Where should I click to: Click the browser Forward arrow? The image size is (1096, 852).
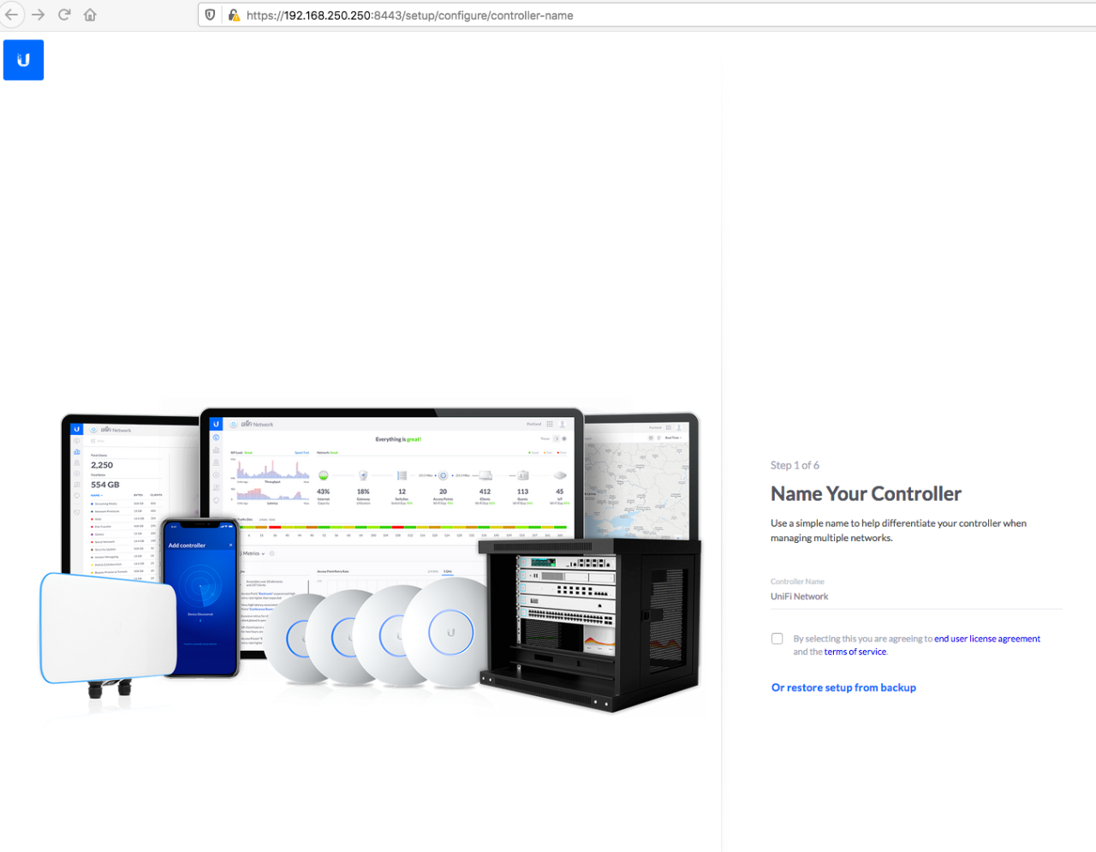pos(38,15)
